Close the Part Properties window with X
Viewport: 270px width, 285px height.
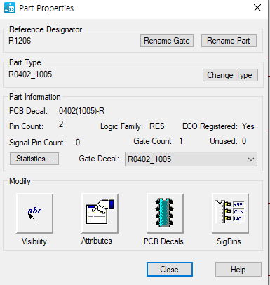point(257,8)
